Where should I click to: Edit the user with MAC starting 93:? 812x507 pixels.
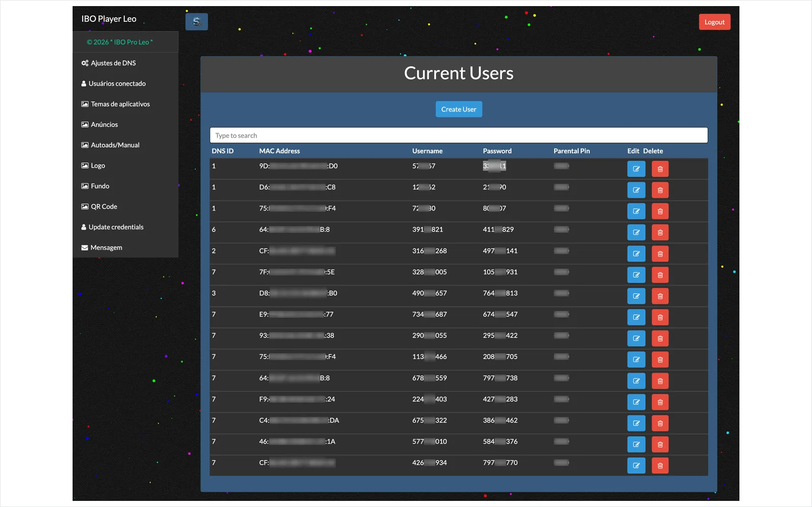tap(636, 338)
